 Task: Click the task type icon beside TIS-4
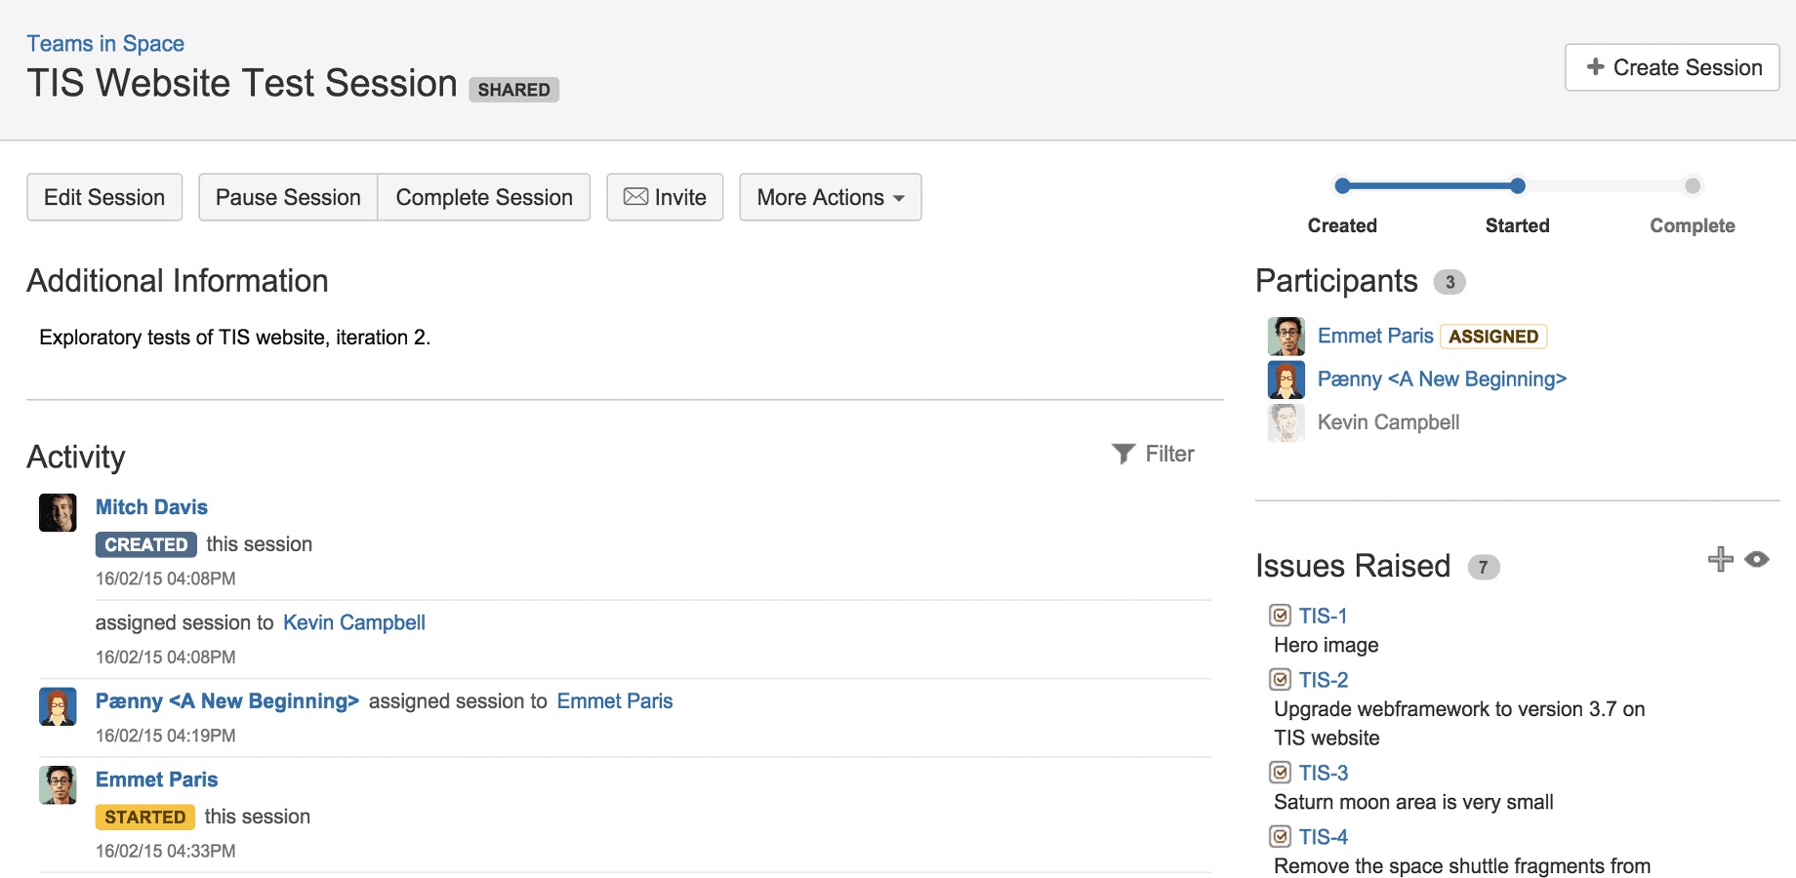point(1281,836)
